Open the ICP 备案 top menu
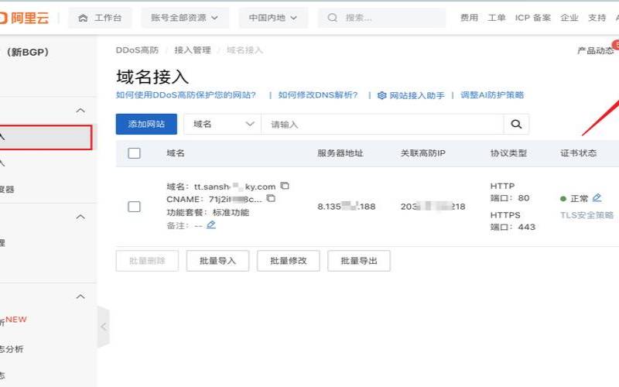 point(532,18)
